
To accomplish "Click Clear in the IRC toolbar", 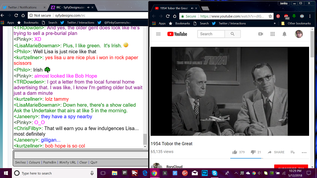I will (83, 163).
